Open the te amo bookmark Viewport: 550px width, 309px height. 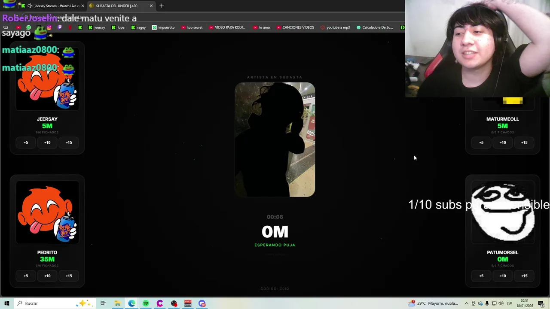coord(261,27)
